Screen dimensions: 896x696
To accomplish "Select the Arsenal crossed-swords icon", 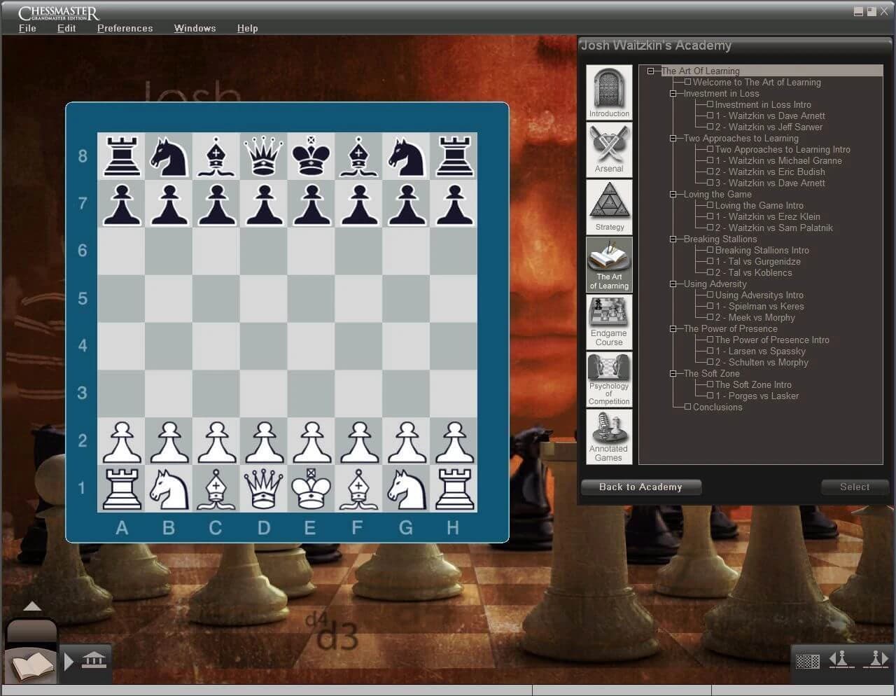I will click(x=609, y=148).
